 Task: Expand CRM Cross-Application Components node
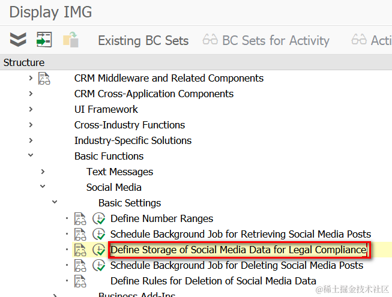pyautogui.click(x=31, y=94)
